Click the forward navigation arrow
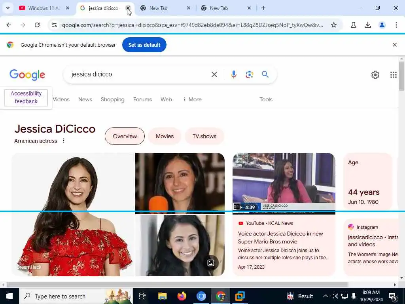 [23, 25]
